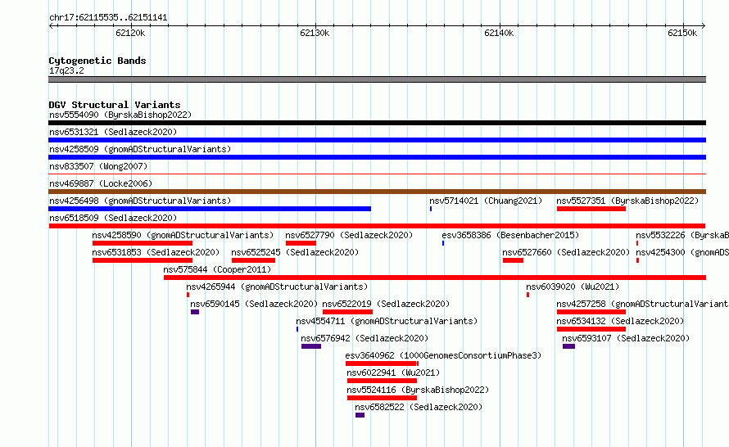Click the red nsv6534132 variant bar
Image resolution: width=729 pixels, height=447 pixels.
[591, 329]
